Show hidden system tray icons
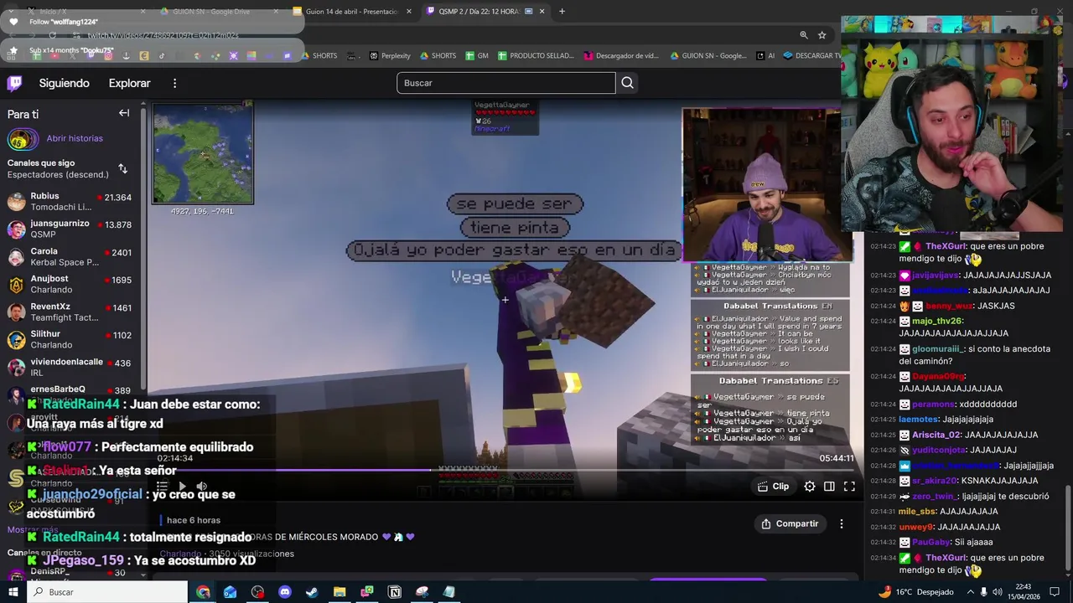 point(971,592)
